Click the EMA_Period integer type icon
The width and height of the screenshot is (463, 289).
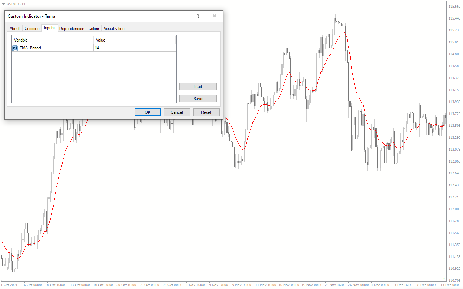[x=15, y=48]
